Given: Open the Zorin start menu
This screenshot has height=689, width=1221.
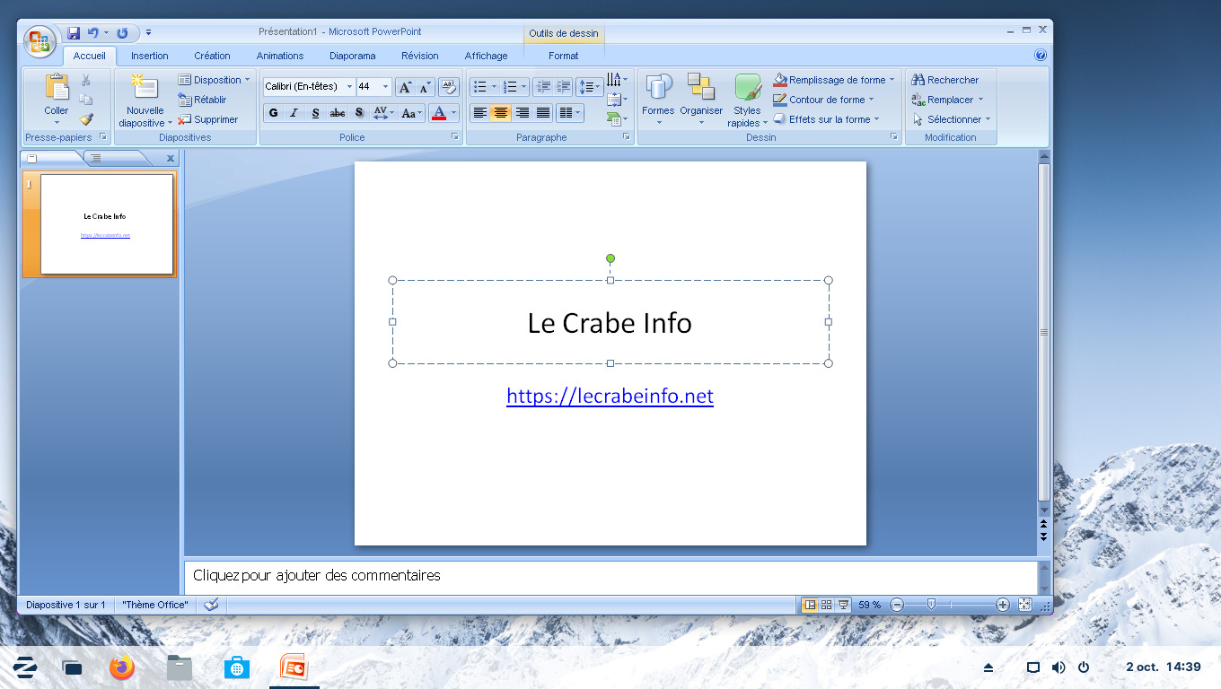Looking at the screenshot, I should point(25,667).
